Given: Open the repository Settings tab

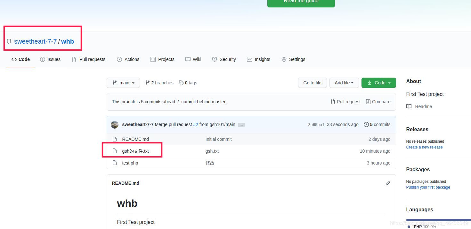Looking at the screenshot, I should point(293,59).
